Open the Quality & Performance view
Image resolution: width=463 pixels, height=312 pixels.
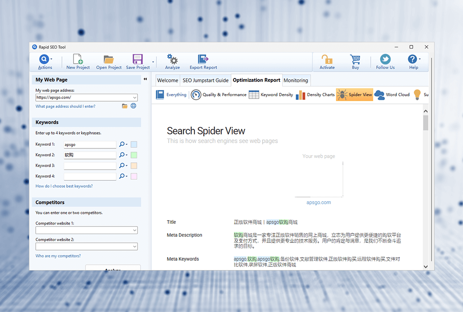click(x=219, y=94)
